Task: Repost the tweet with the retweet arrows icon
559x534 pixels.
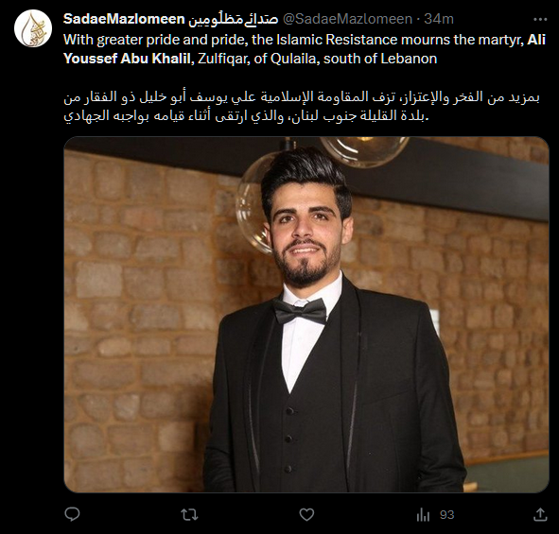Action: click(189, 515)
